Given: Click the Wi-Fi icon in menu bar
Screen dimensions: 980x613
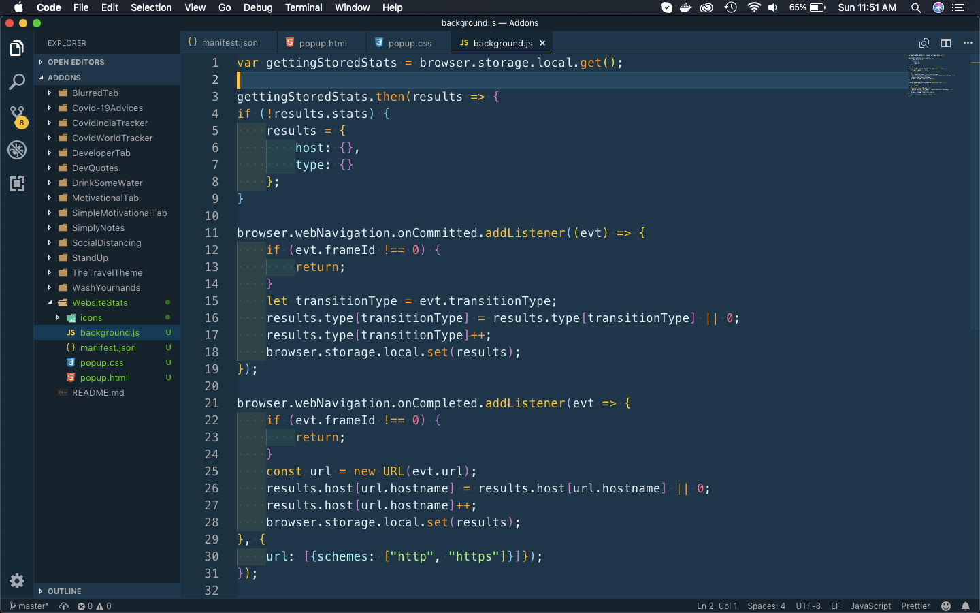Looking at the screenshot, I should point(754,7).
